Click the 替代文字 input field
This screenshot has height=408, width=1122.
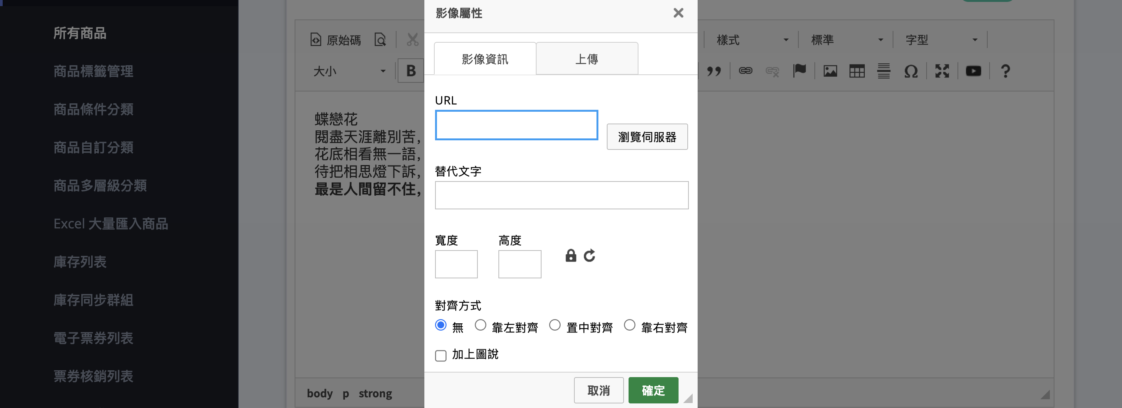pyautogui.click(x=561, y=195)
